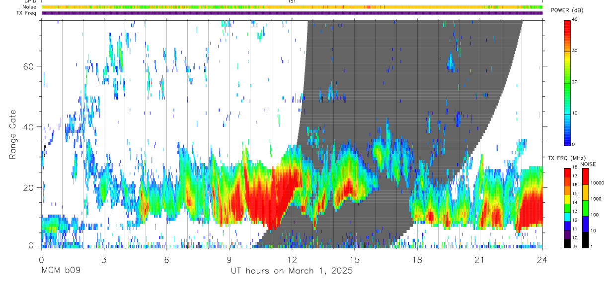Pick the cyan 12-13 MHz TX FRQ swatch
Screen dimensions: 610x281
[567, 217]
